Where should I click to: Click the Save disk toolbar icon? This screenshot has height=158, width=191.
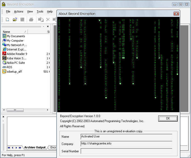(x=22, y=20)
